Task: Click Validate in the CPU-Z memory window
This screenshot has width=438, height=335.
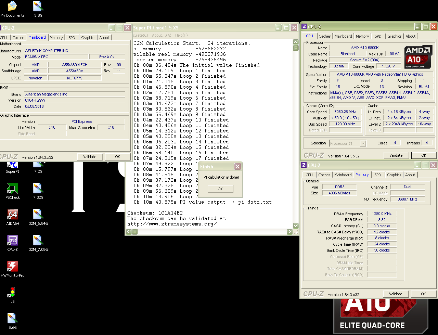Action: click(396, 294)
